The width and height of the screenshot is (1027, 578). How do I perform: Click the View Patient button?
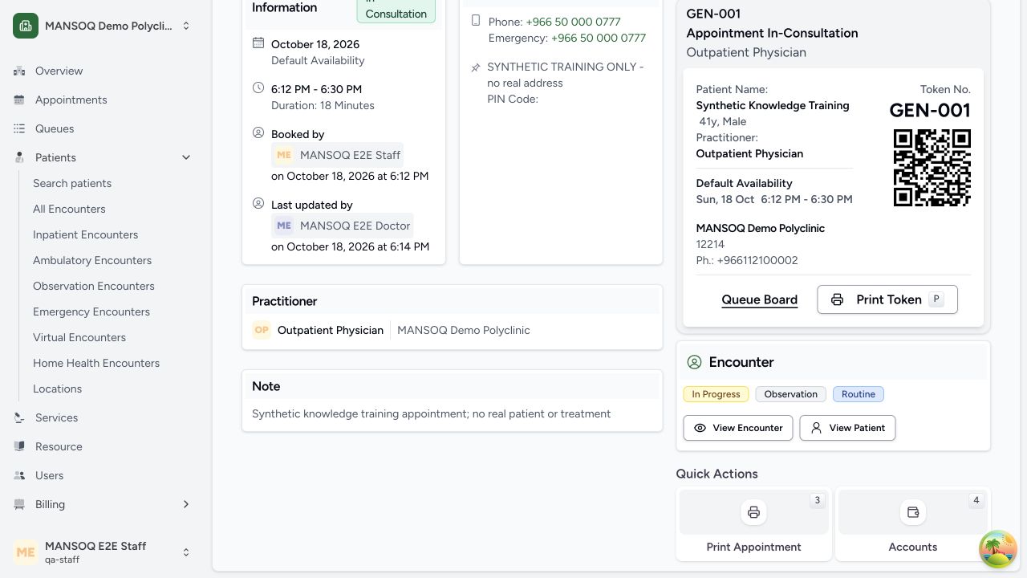847,428
